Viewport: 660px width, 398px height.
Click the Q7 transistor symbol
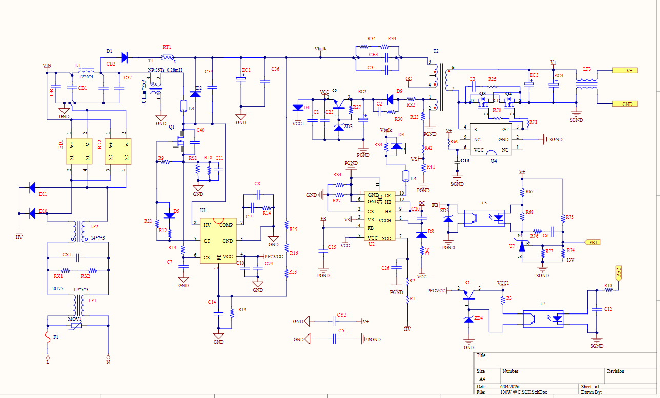pos(468,295)
